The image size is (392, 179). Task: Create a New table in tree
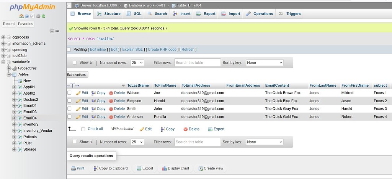tap(27, 81)
